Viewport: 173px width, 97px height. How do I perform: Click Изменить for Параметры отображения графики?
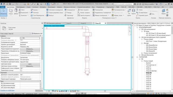pyautogui.click(x=30, y=51)
